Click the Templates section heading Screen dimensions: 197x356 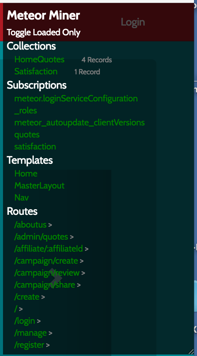click(x=30, y=160)
